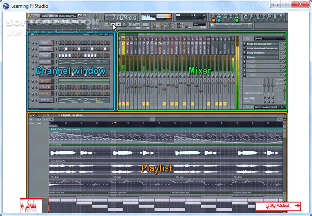Select the second playlist wave tool icon

38,120
